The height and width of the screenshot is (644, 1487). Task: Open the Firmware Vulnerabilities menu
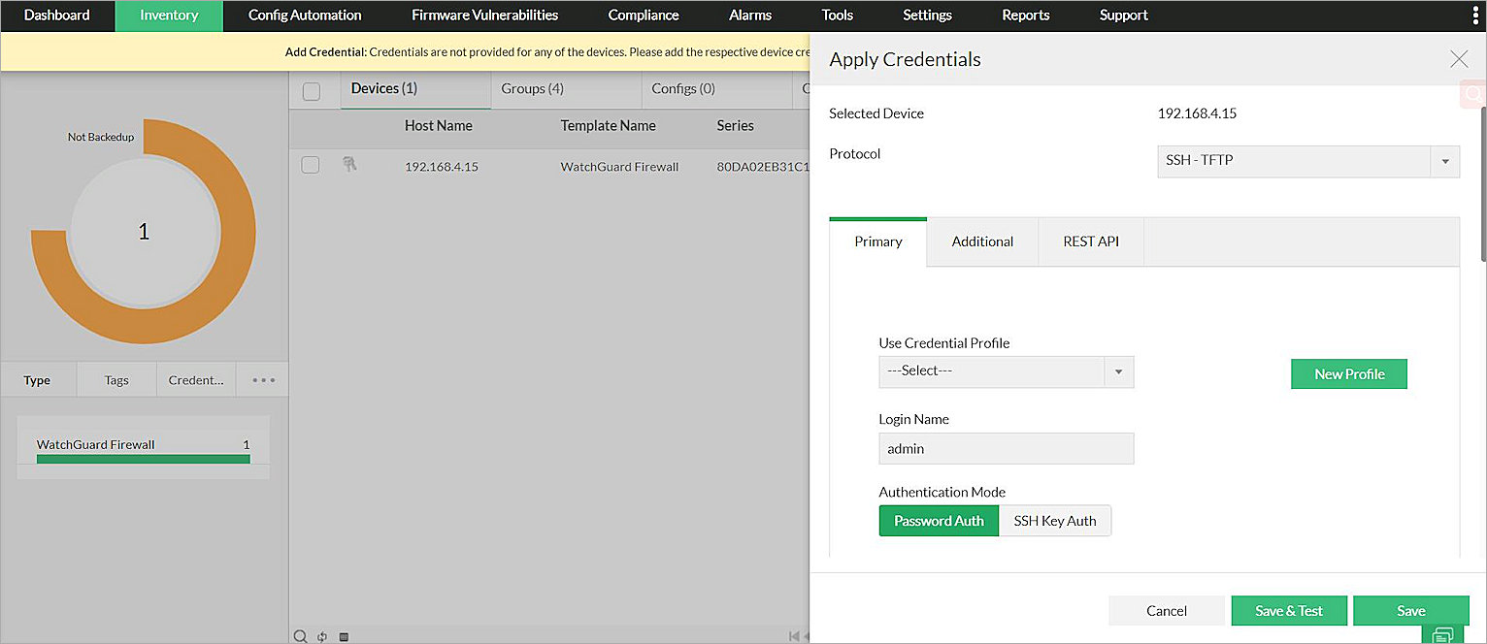tap(484, 15)
